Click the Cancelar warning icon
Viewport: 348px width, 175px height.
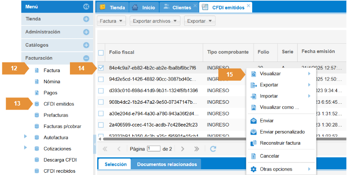click(x=253, y=156)
